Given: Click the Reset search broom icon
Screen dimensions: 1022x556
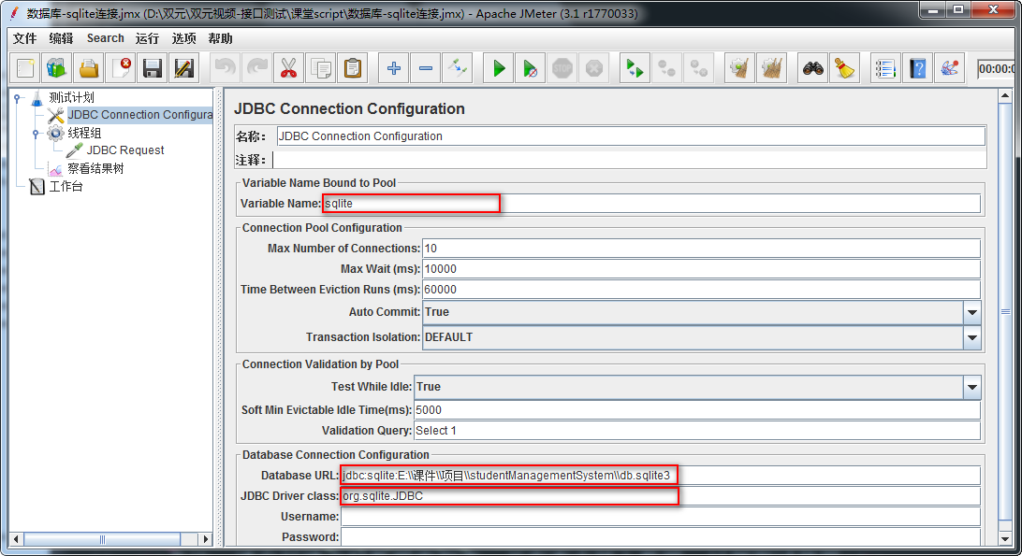Looking at the screenshot, I should (845, 68).
